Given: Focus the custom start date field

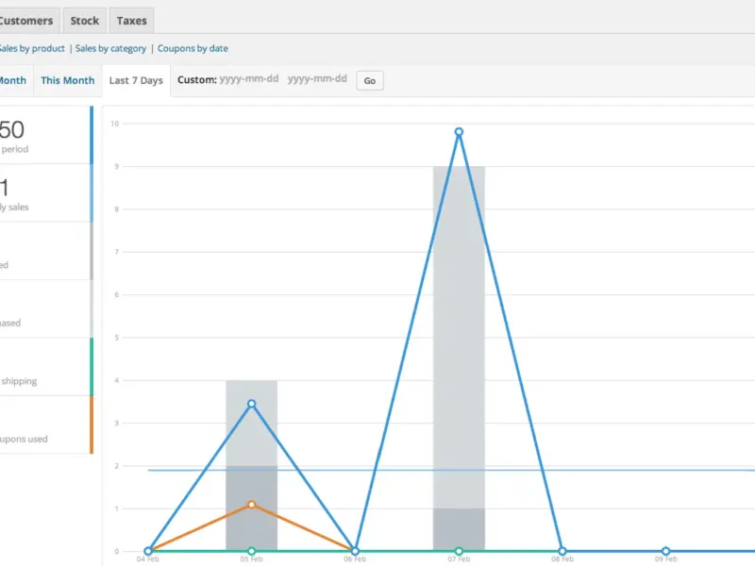Looking at the screenshot, I should point(249,79).
